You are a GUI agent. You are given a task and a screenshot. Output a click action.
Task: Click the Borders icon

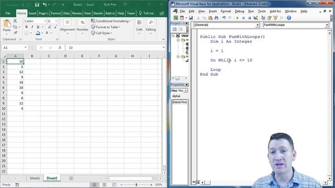(27, 33)
